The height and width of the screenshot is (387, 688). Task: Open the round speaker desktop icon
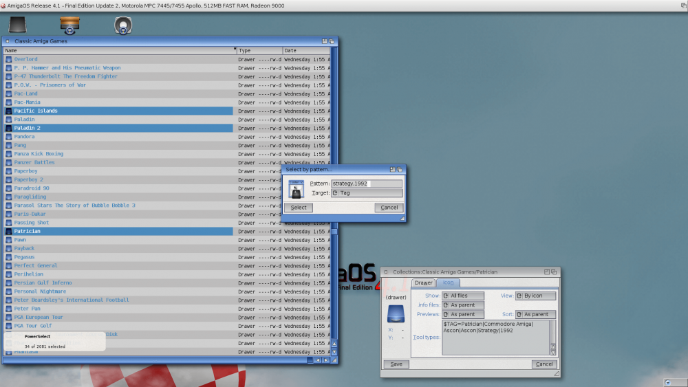click(x=123, y=25)
